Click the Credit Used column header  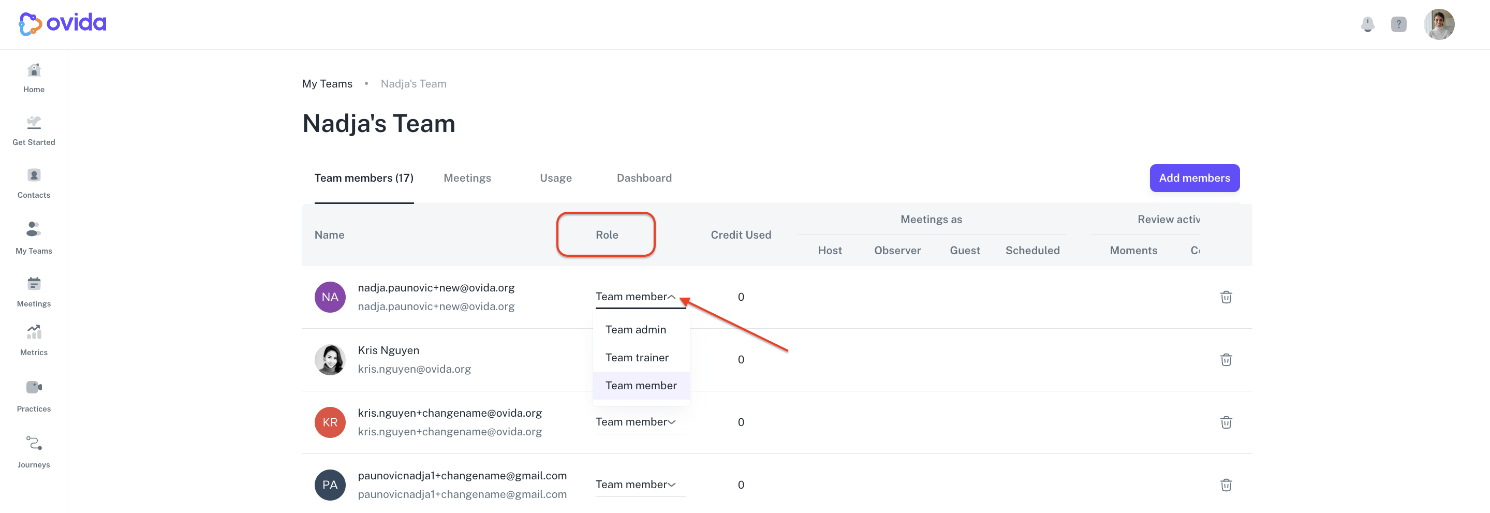(741, 235)
